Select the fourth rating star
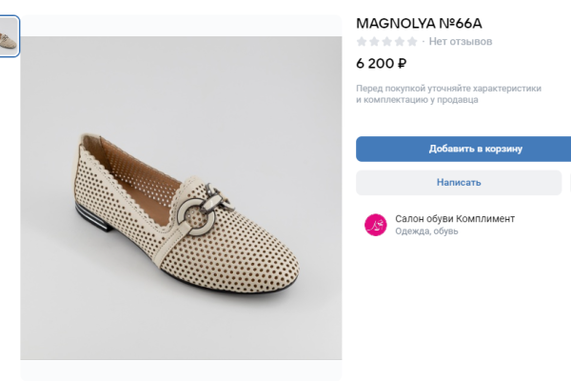Image resolution: width=571 pixels, height=381 pixels. tap(399, 42)
